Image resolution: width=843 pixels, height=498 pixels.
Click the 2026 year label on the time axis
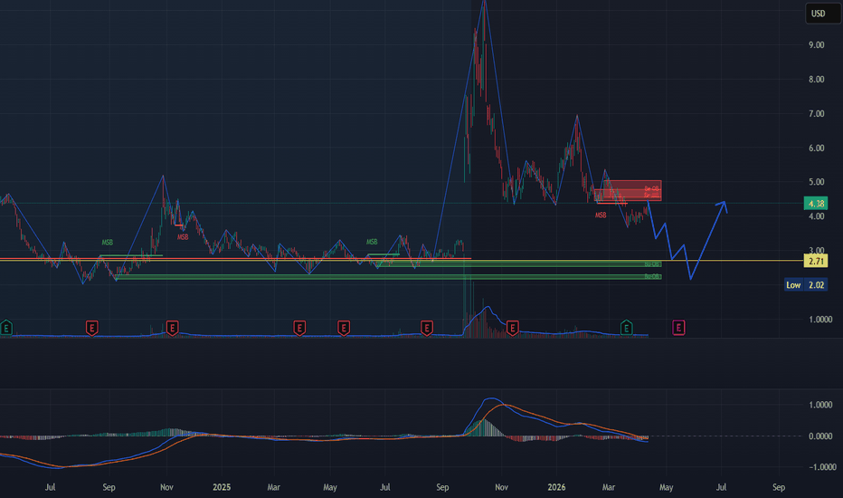[556, 487]
